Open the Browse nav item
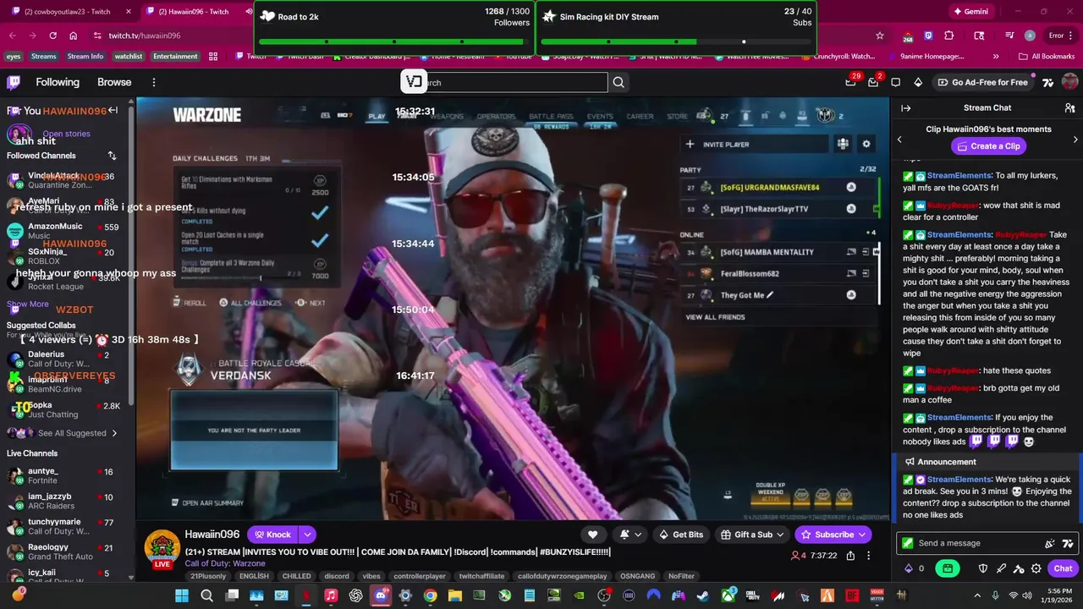 (114, 82)
